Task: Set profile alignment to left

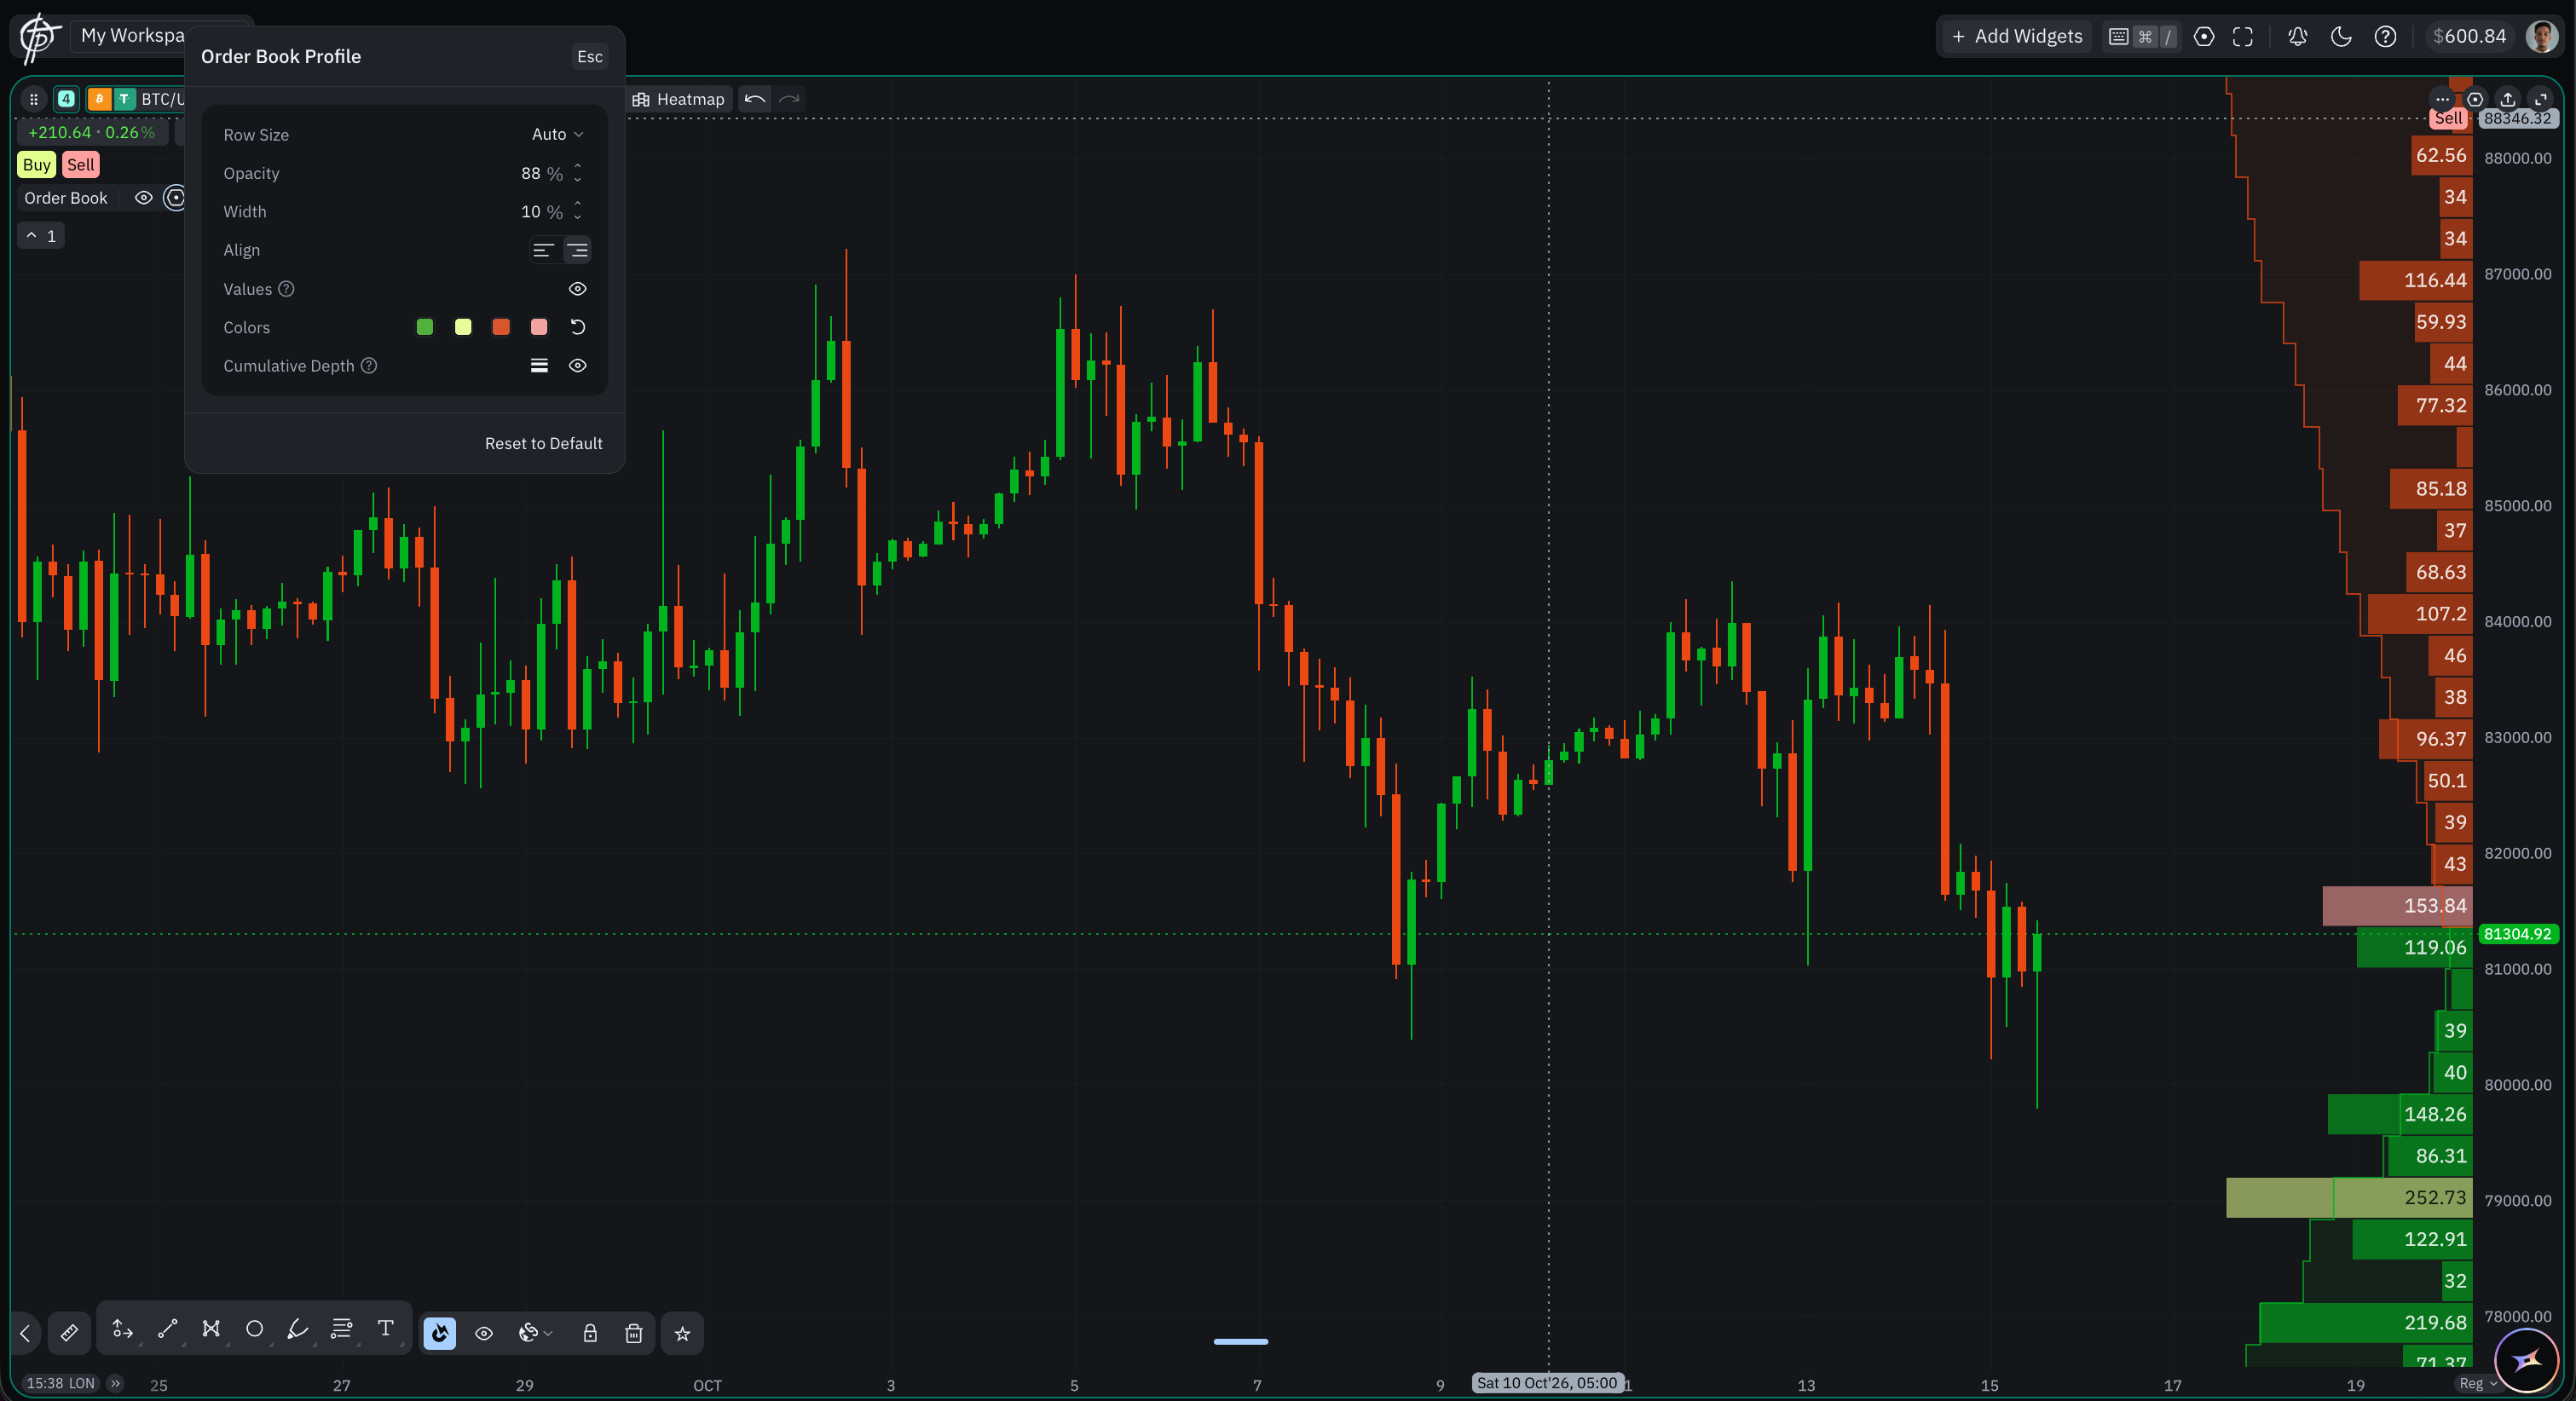Action: point(543,250)
